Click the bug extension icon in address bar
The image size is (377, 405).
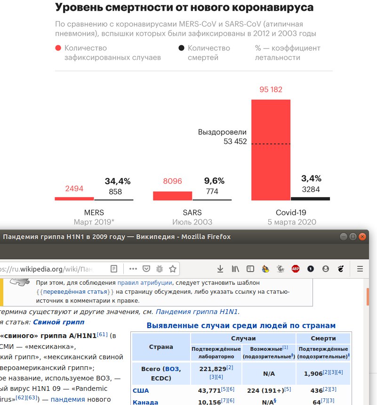160,269
